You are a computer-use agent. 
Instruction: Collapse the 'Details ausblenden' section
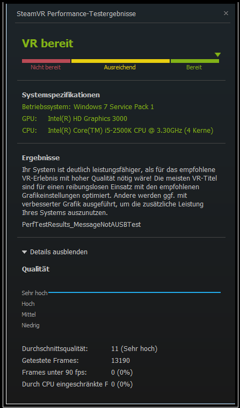pyautogui.click(x=55, y=252)
